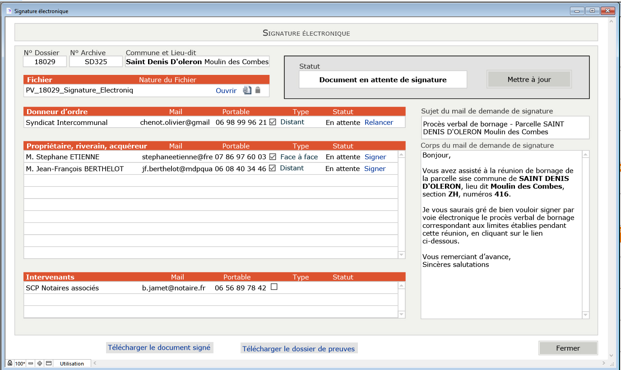Click the lock icon in status bar
The height and width of the screenshot is (370, 621).
coord(9,363)
